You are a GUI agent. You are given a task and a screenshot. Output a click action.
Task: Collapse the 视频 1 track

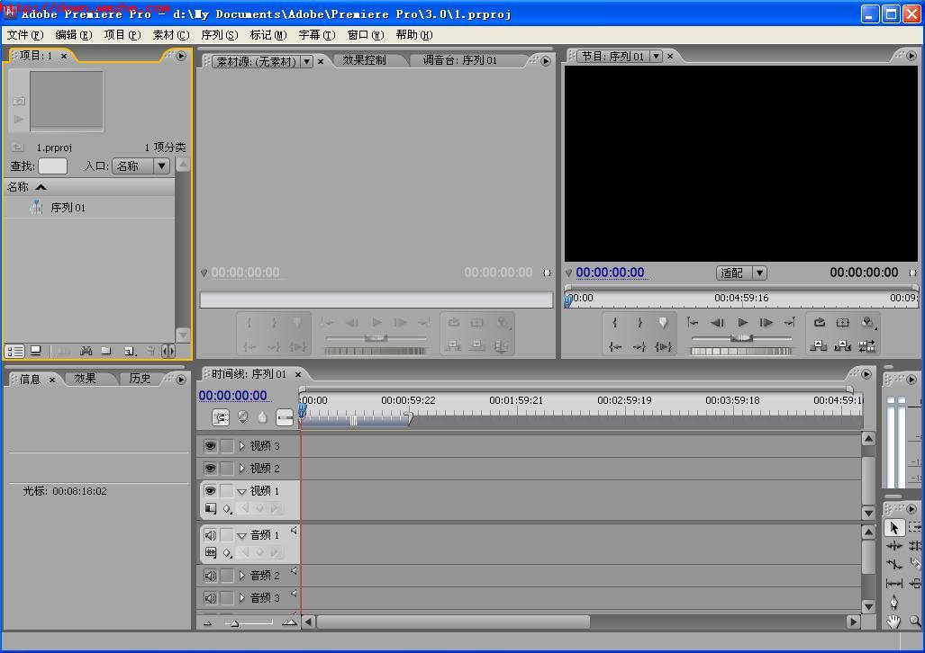241,491
